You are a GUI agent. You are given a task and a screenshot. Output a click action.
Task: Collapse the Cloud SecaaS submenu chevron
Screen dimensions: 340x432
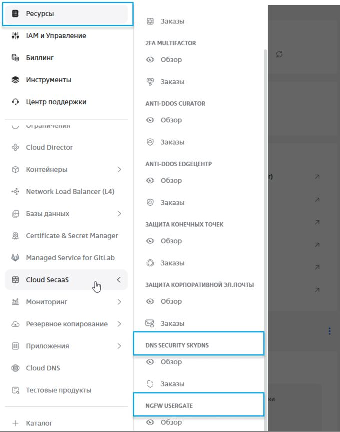click(119, 280)
